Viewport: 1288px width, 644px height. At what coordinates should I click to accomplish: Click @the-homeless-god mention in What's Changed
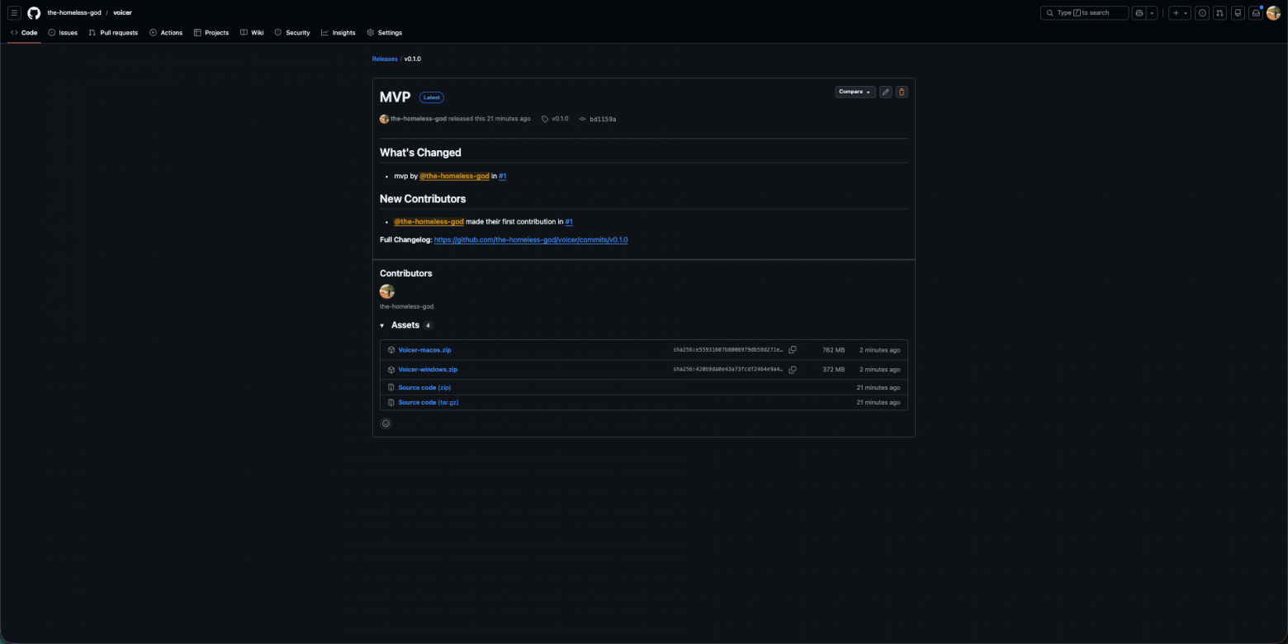454,176
